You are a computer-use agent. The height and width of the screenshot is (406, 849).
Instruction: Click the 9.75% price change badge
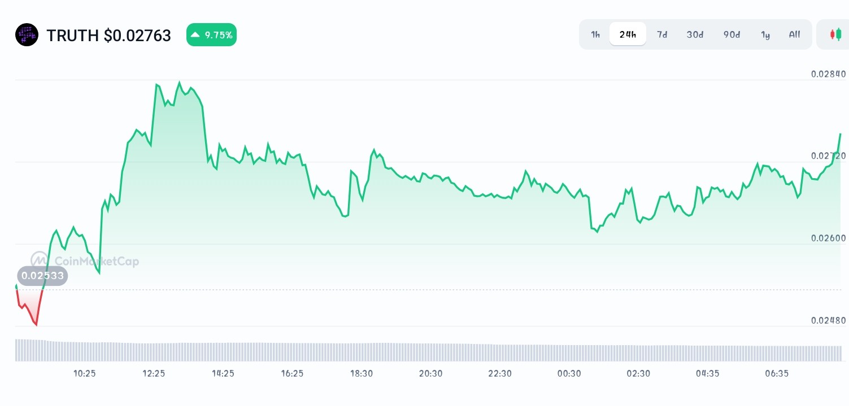(211, 35)
